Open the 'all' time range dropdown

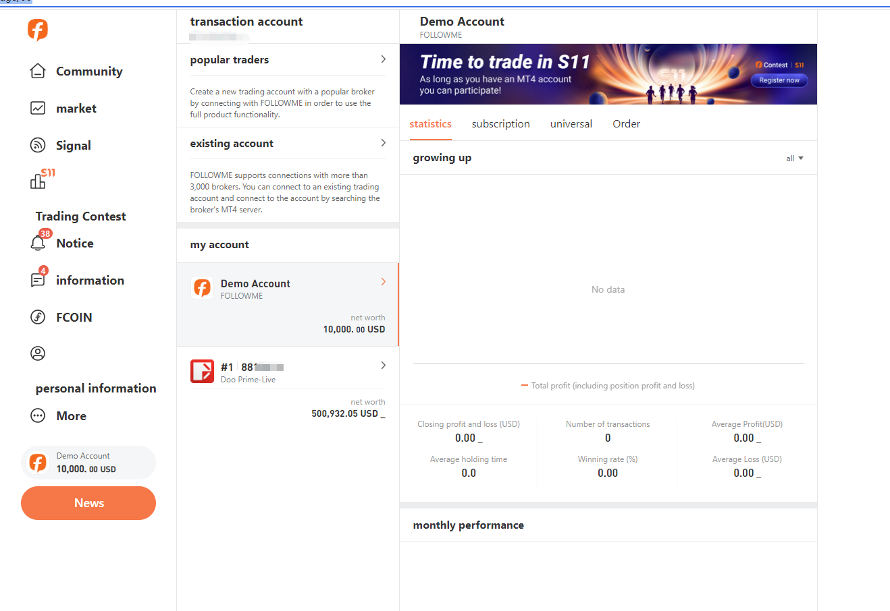(x=794, y=158)
